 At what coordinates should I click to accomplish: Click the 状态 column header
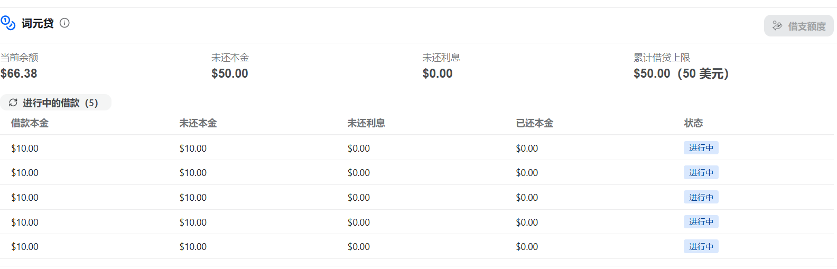pyautogui.click(x=693, y=123)
